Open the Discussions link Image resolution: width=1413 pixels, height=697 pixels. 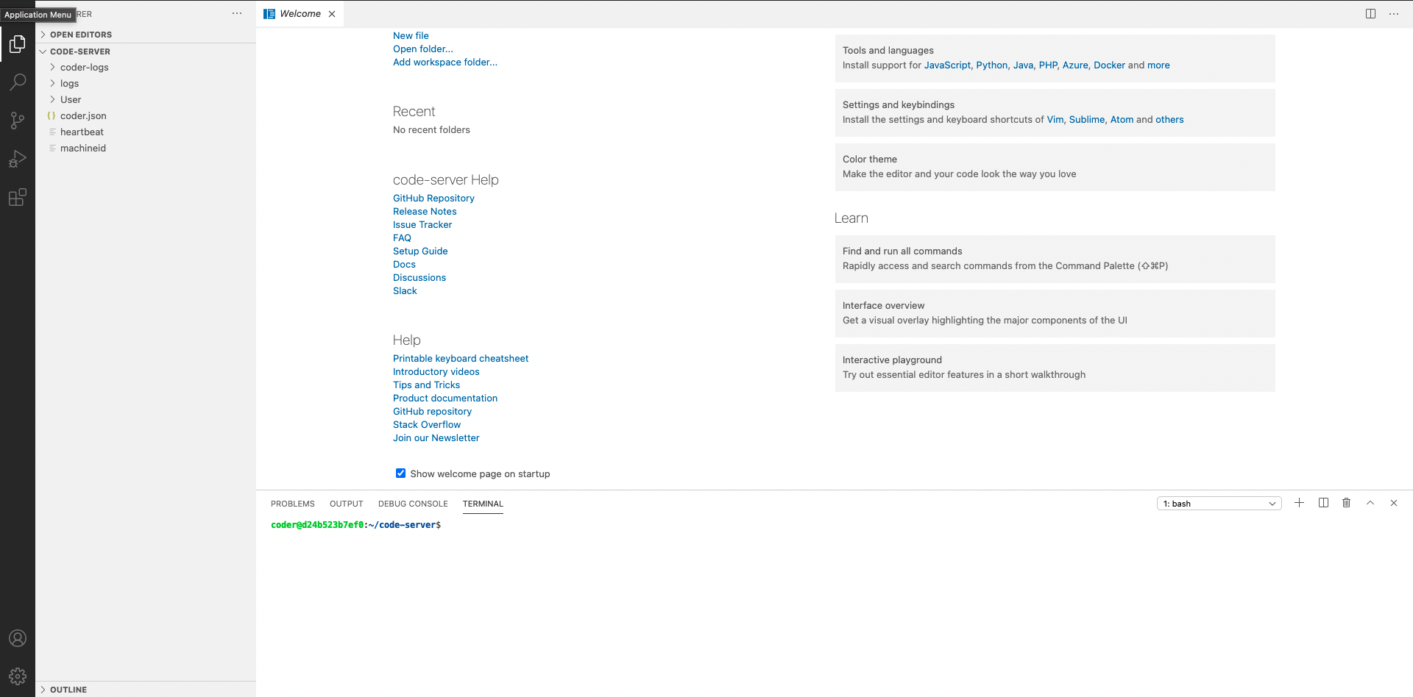pos(419,277)
